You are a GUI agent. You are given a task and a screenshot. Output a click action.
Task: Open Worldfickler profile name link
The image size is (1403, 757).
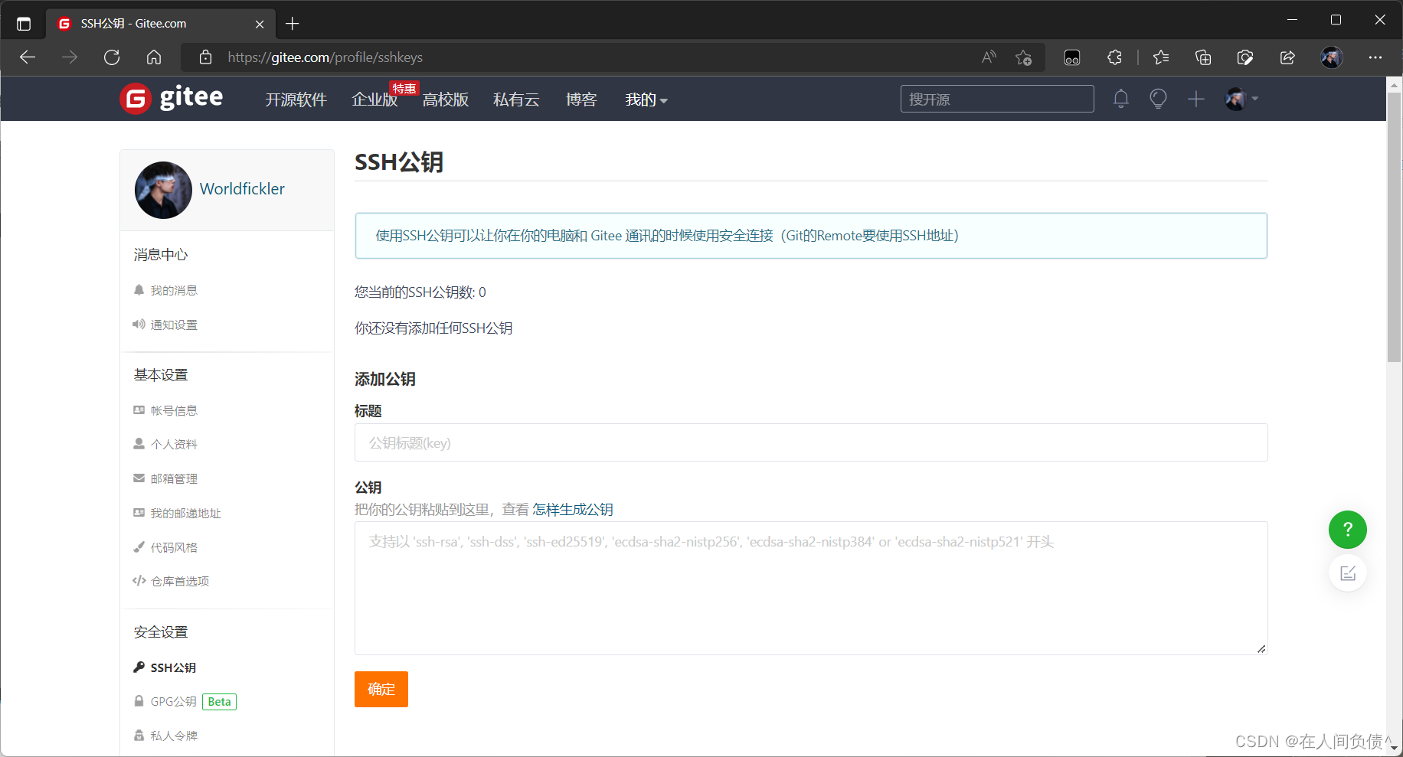242,189
